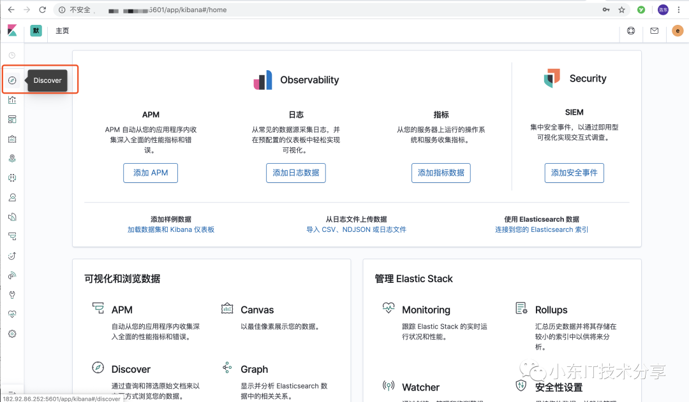Open the Metrics app in the sidebar
Viewport: 689px width, 402px height.
tap(12, 197)
